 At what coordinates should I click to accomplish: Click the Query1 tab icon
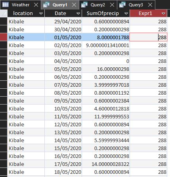point(46,5)
